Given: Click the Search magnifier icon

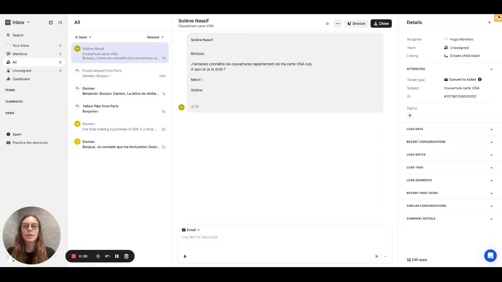Looking at the screenshot, I should 8,35.
